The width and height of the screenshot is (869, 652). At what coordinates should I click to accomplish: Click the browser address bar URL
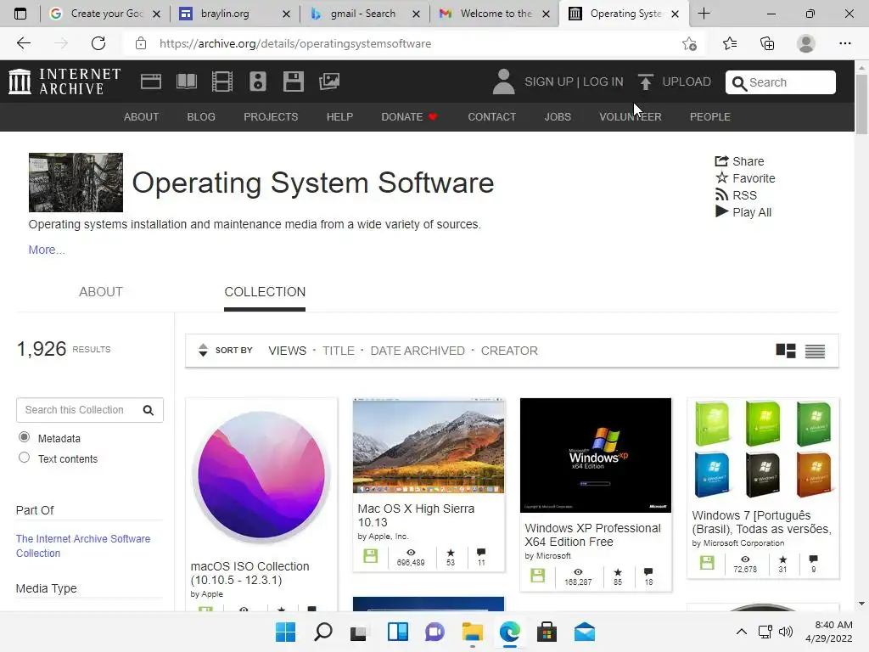click(x=294, y=43)
